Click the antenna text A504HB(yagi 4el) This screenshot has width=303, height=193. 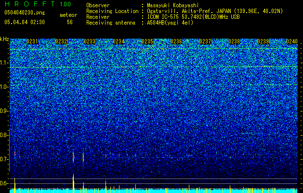tap(170, 23)
